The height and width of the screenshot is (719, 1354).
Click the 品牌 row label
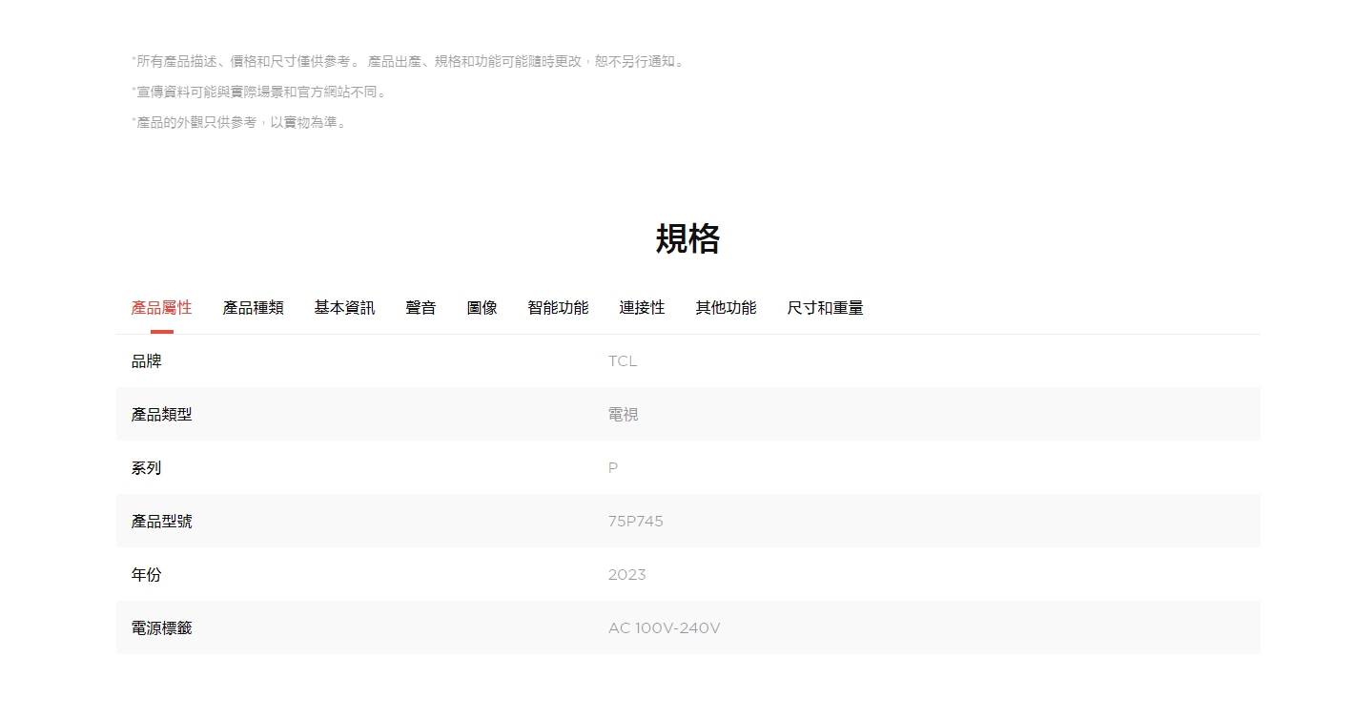[146, 361]
